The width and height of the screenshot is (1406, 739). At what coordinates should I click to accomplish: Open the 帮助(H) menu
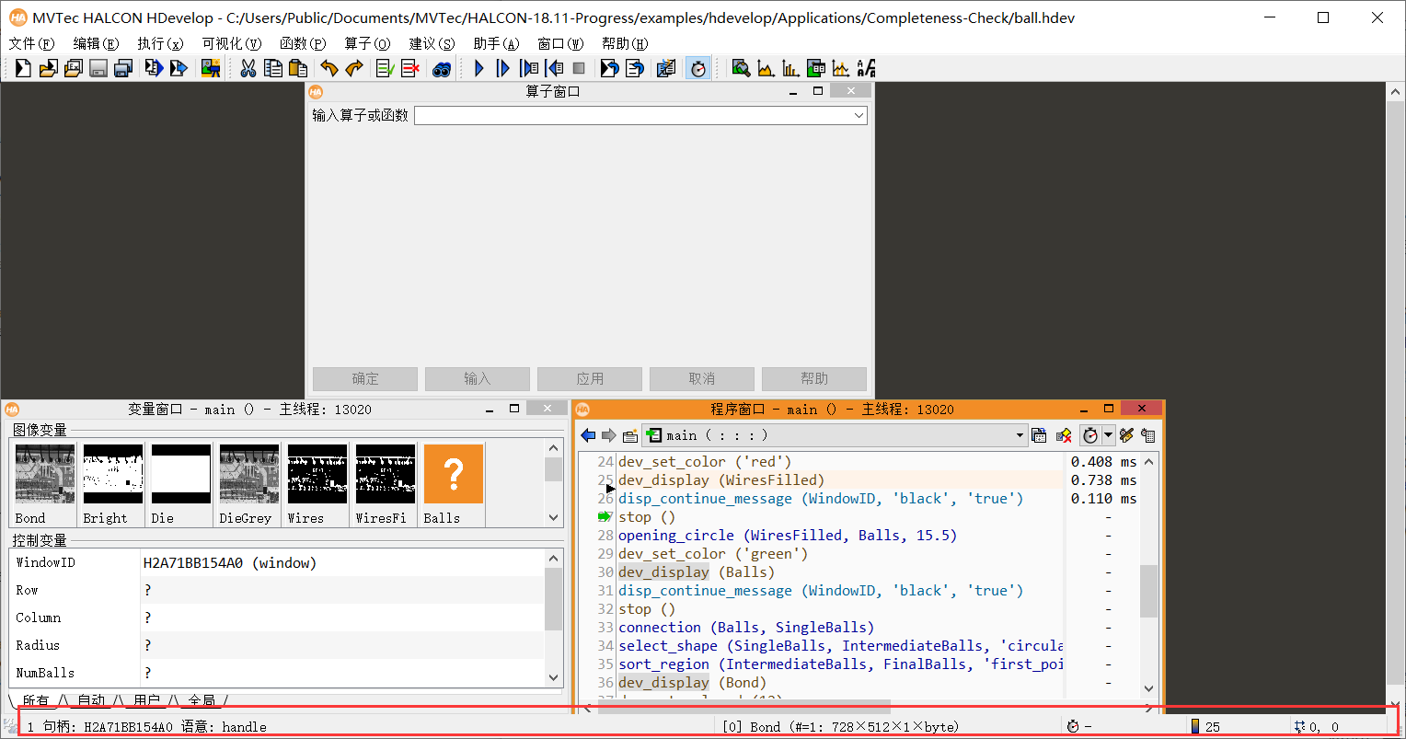click(x=626, y=43)
